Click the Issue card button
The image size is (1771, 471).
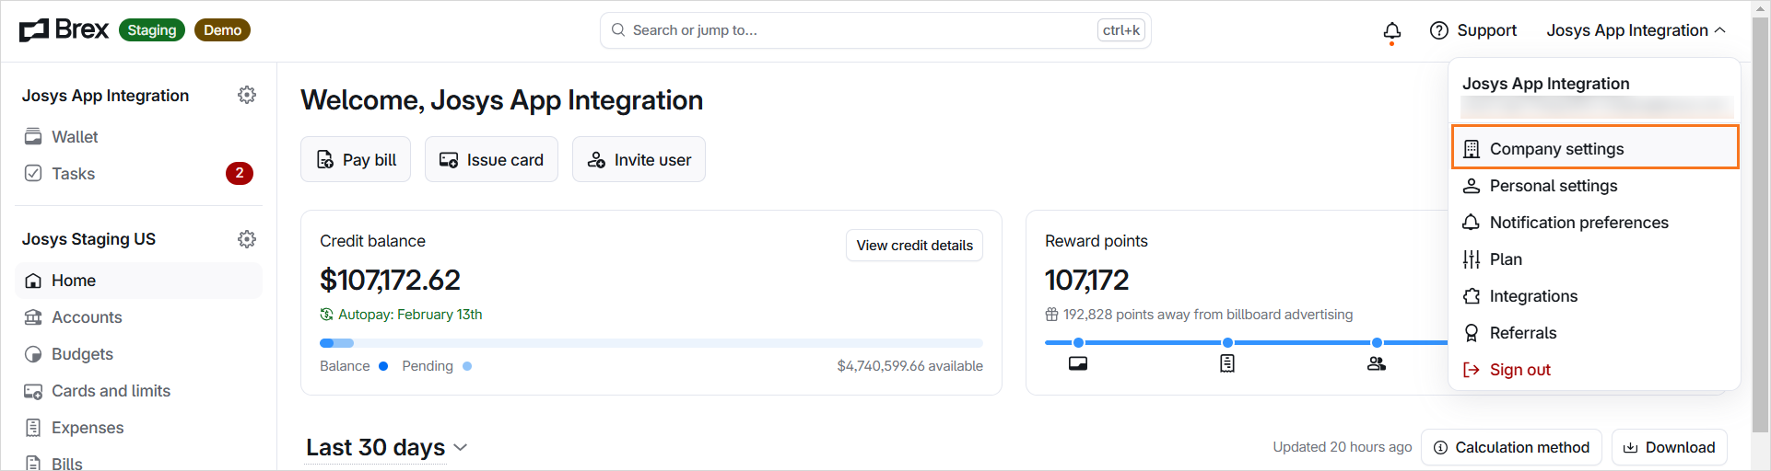tap(491, 159)
